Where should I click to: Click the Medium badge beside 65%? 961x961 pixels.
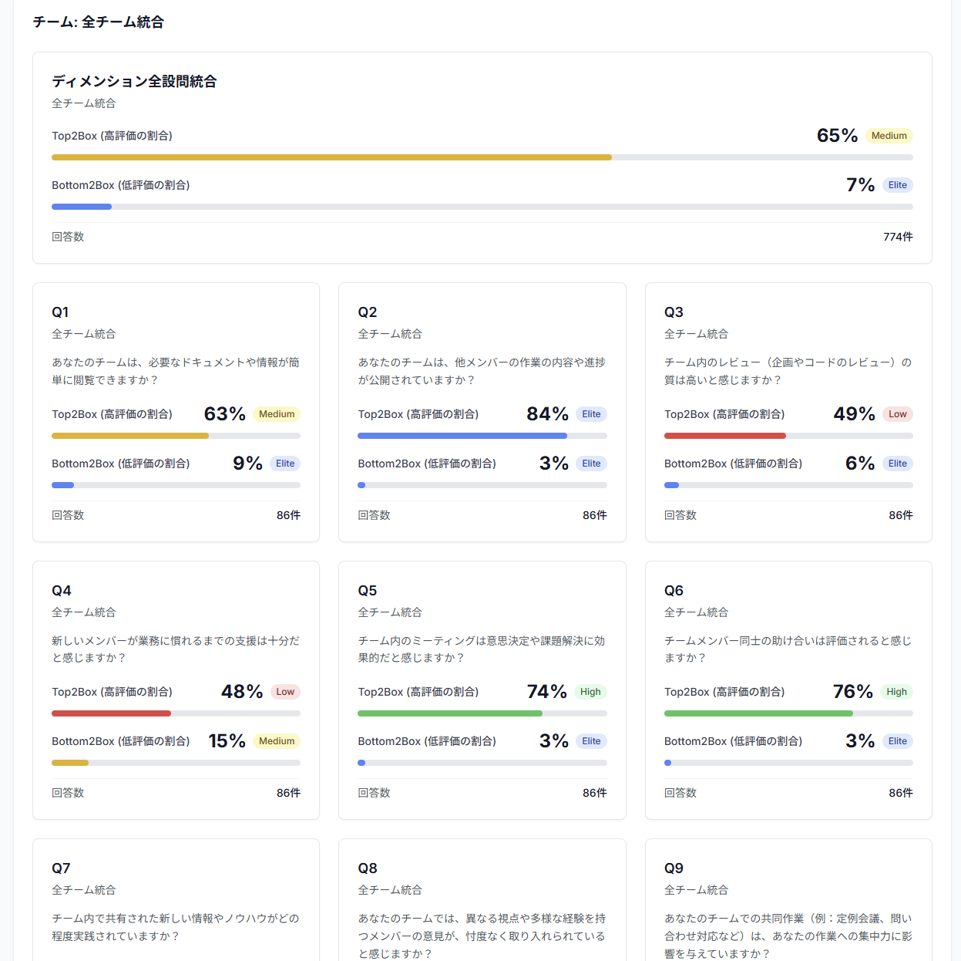(889, 136)
